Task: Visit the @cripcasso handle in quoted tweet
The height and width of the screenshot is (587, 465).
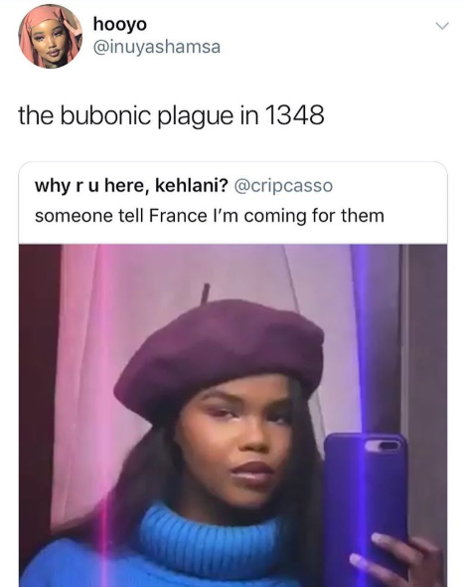Action: 283,186
